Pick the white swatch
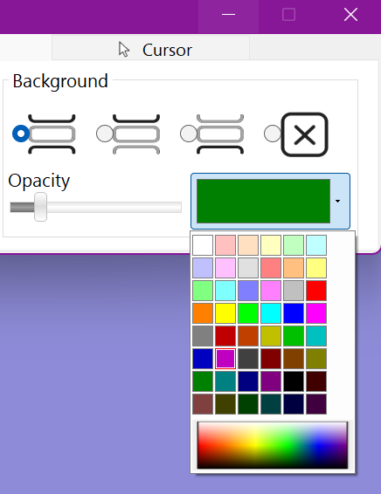Screen dimensions: 381x494 click(x=203, y=245)
